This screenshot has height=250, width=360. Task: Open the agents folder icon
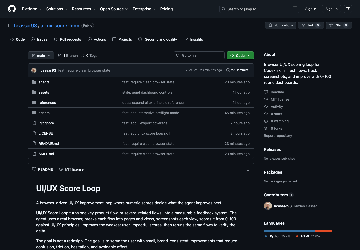(x=34, y=82)
